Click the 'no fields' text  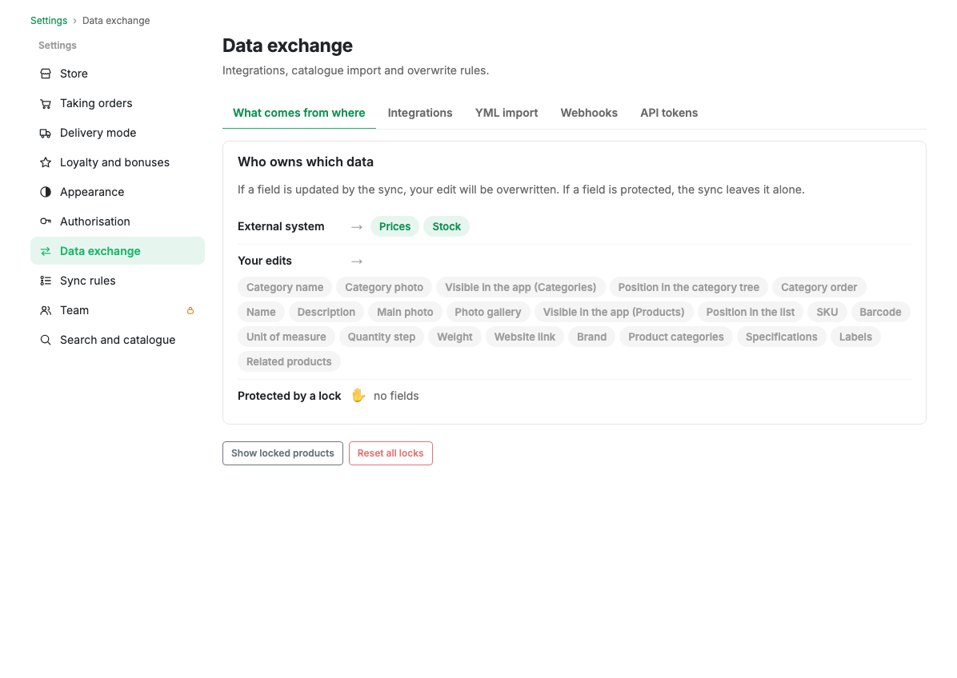coord(396,396)
